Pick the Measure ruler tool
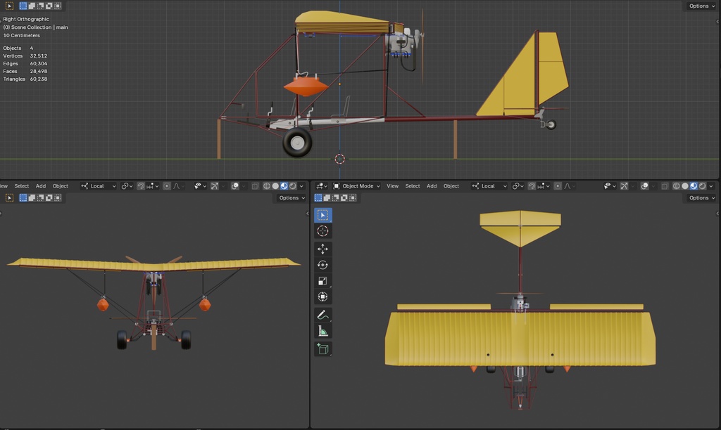The height and width of the screenshot is (430, 721). point(322,331)
